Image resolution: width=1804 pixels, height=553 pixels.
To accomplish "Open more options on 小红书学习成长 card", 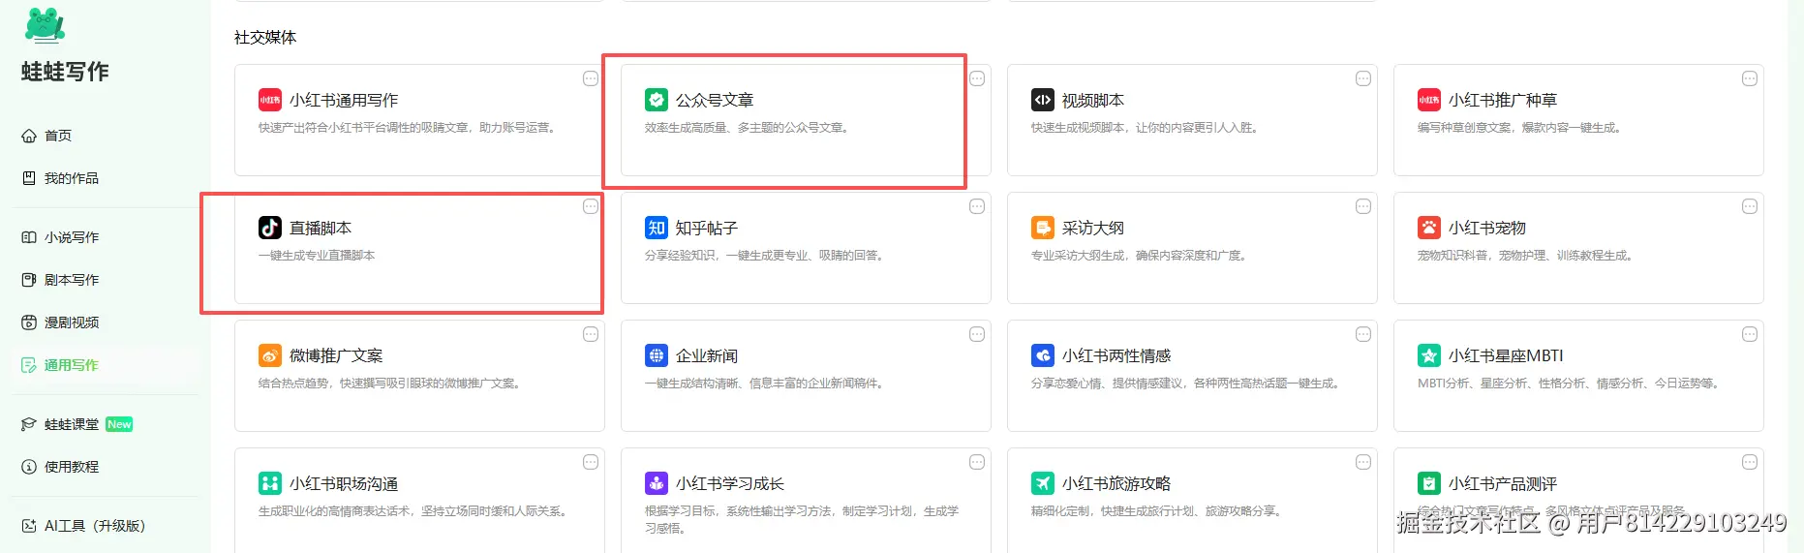I will tap(977, 462).
